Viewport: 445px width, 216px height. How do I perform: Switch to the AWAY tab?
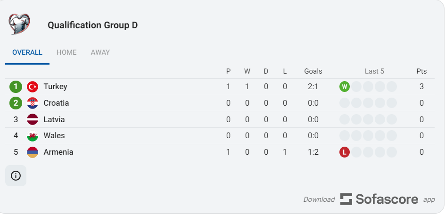[100, 52]
